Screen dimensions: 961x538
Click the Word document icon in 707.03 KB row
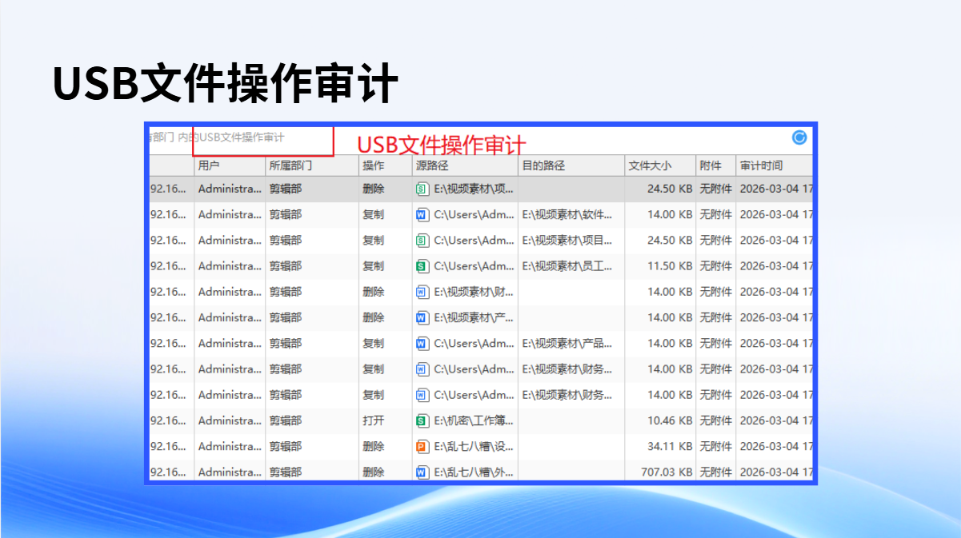(x=422, y=472)
